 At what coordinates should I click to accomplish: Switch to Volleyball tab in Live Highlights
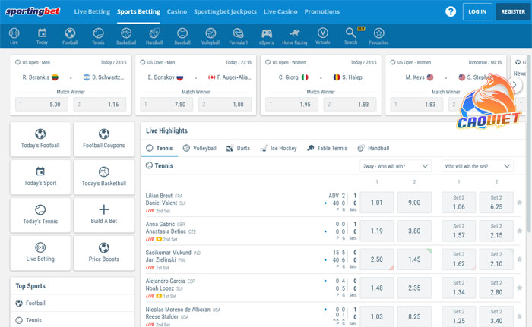tap(200, 148)
